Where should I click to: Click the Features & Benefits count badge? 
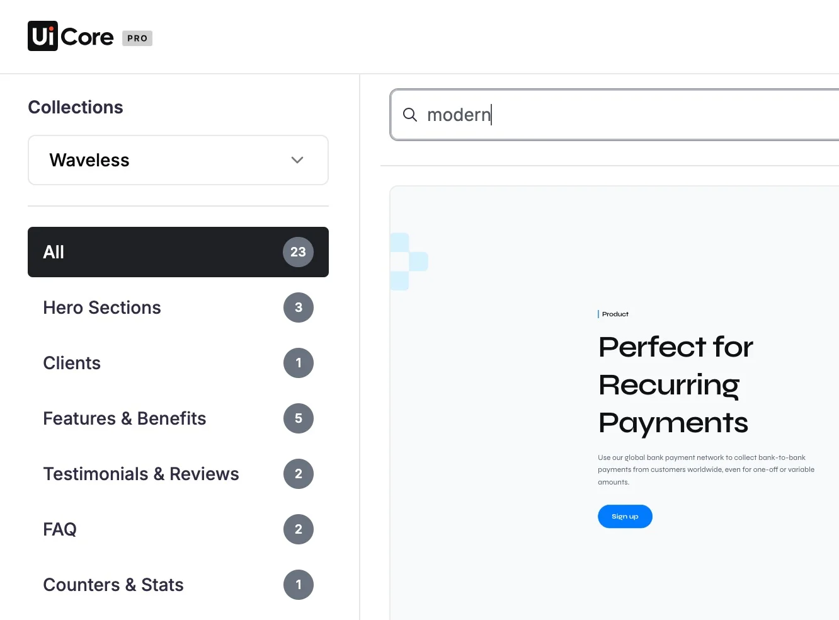coord(298,418)
